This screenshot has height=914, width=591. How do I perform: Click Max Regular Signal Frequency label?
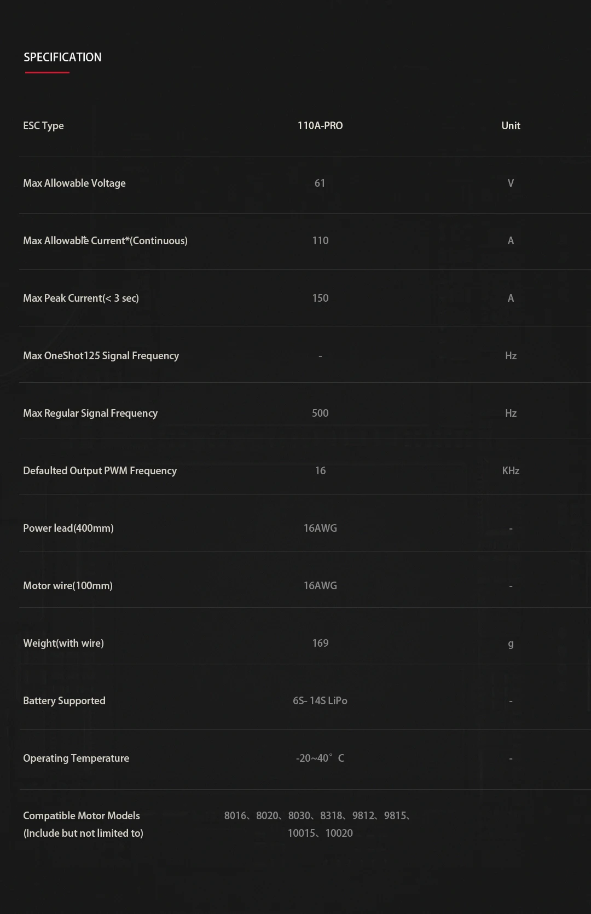90,413
